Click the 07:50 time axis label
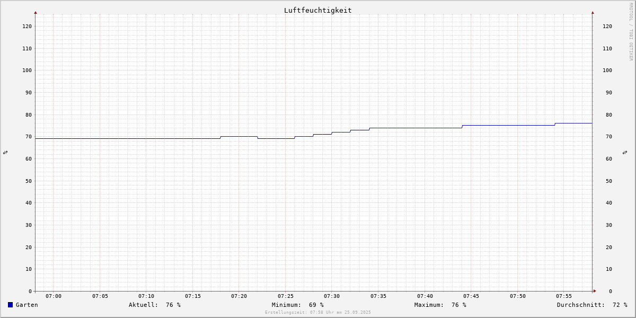 click(x=518, y=296)
